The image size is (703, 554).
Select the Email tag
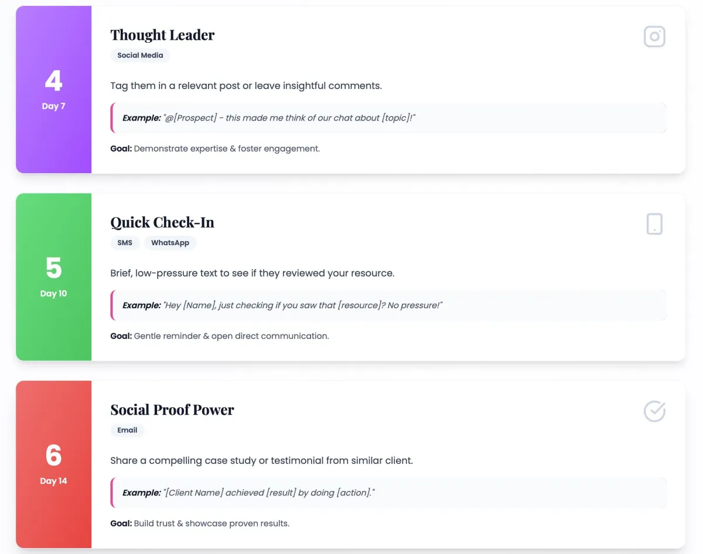(127, 430)
